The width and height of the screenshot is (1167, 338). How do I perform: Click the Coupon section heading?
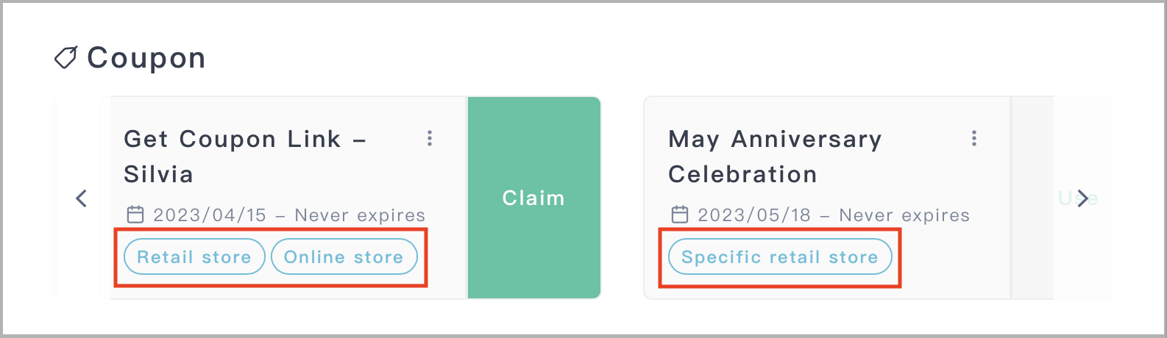point(146,58)
